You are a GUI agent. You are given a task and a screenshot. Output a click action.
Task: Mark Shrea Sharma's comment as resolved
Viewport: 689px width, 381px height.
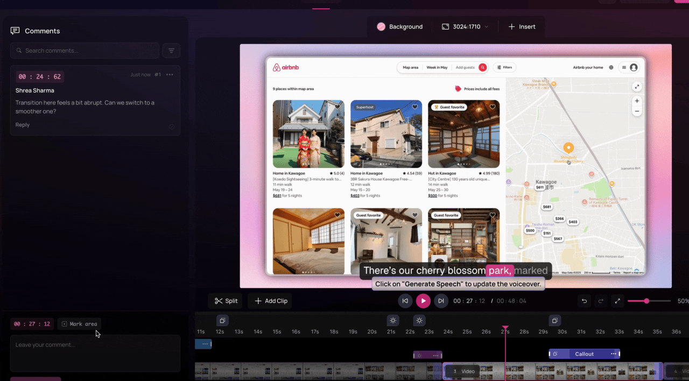172,127
